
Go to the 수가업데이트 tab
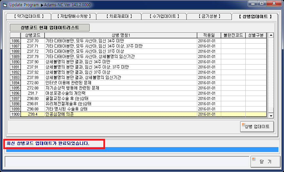point(164,16)
